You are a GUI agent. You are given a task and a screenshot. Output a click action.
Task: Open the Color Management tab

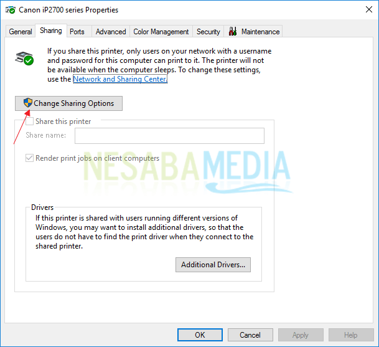[161, 31]
